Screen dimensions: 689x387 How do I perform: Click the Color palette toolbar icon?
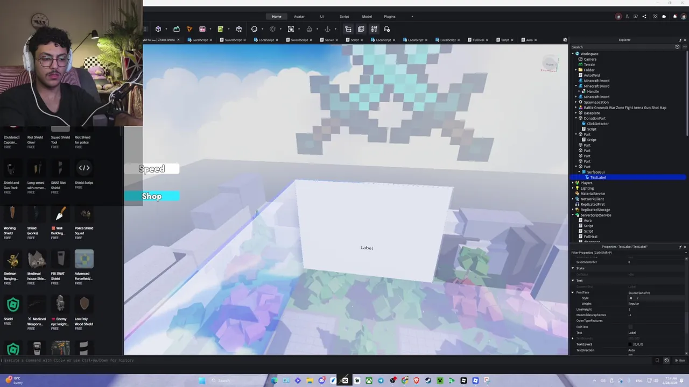pyautogui.click(x=272, y=29)
